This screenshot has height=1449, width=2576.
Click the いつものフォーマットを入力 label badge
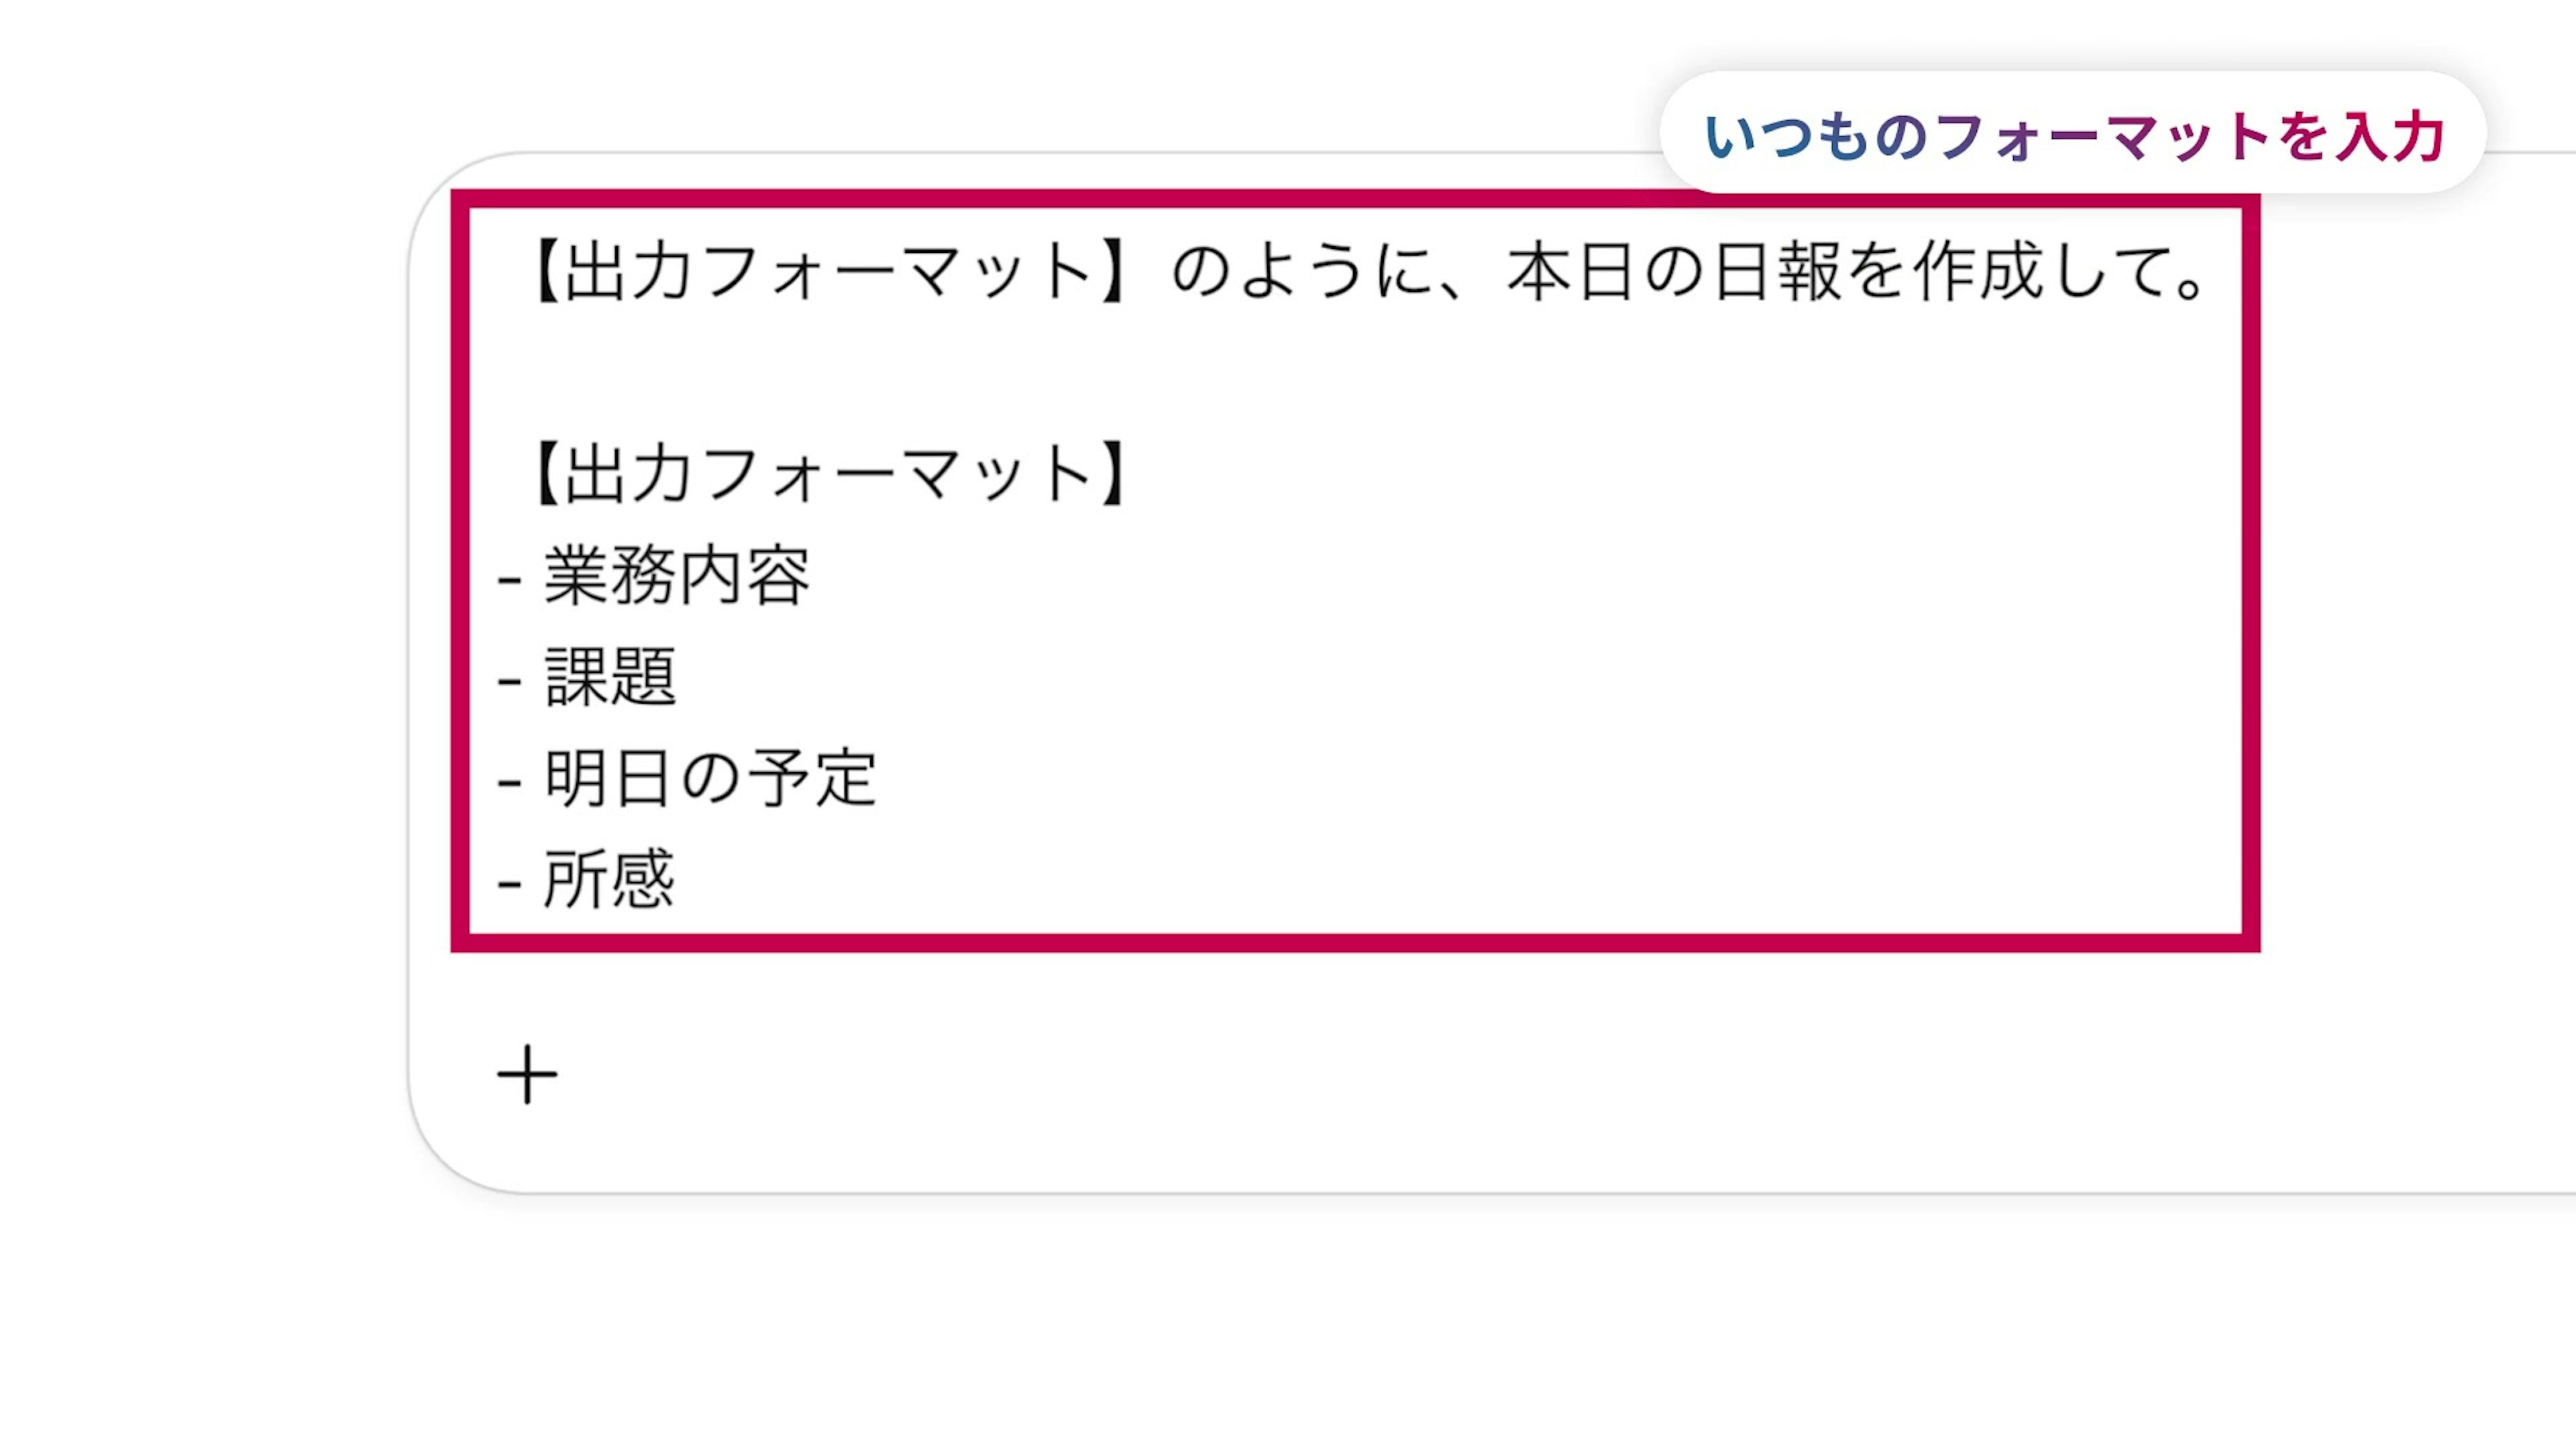[2072, 135]
